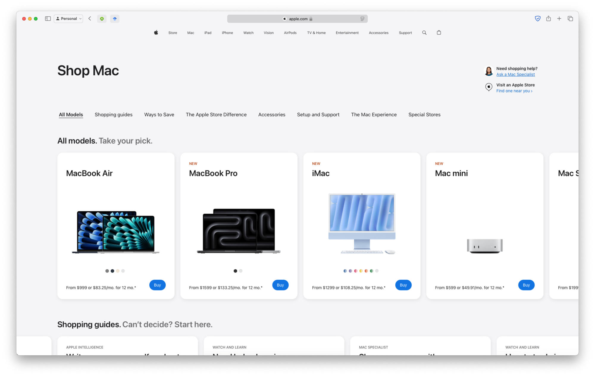Select midnight dark blue MacBook Air swatch
The image size is (595, 377).
pyautogui.click(x=112, y=271)
